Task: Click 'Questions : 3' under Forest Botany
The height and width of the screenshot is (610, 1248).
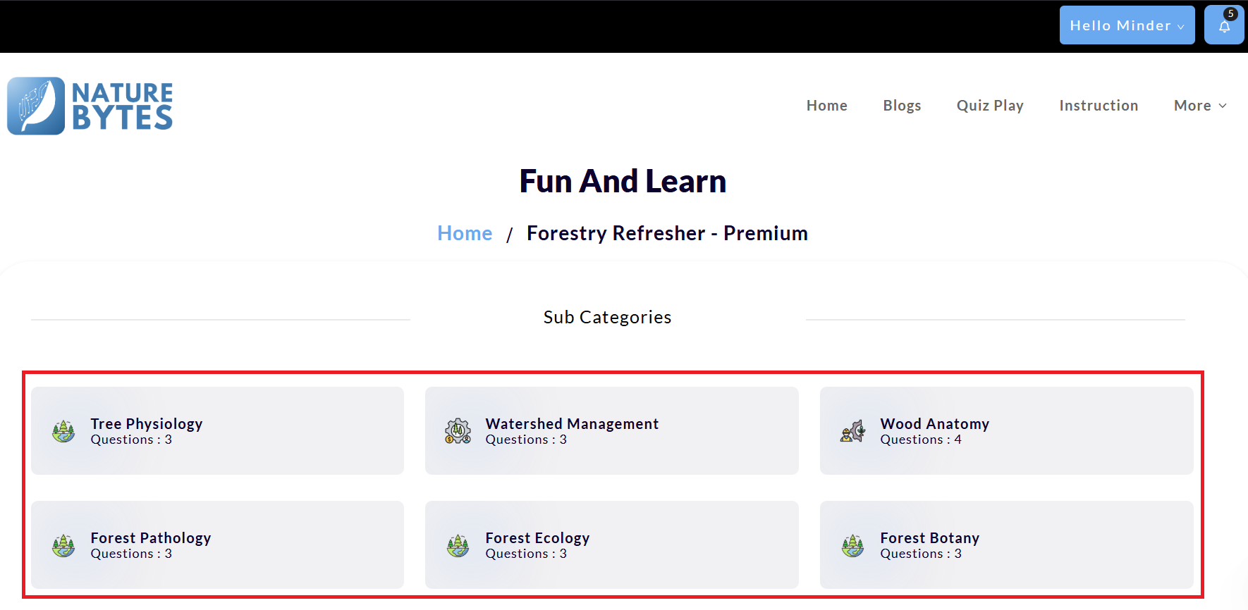Action: [921, 554]
